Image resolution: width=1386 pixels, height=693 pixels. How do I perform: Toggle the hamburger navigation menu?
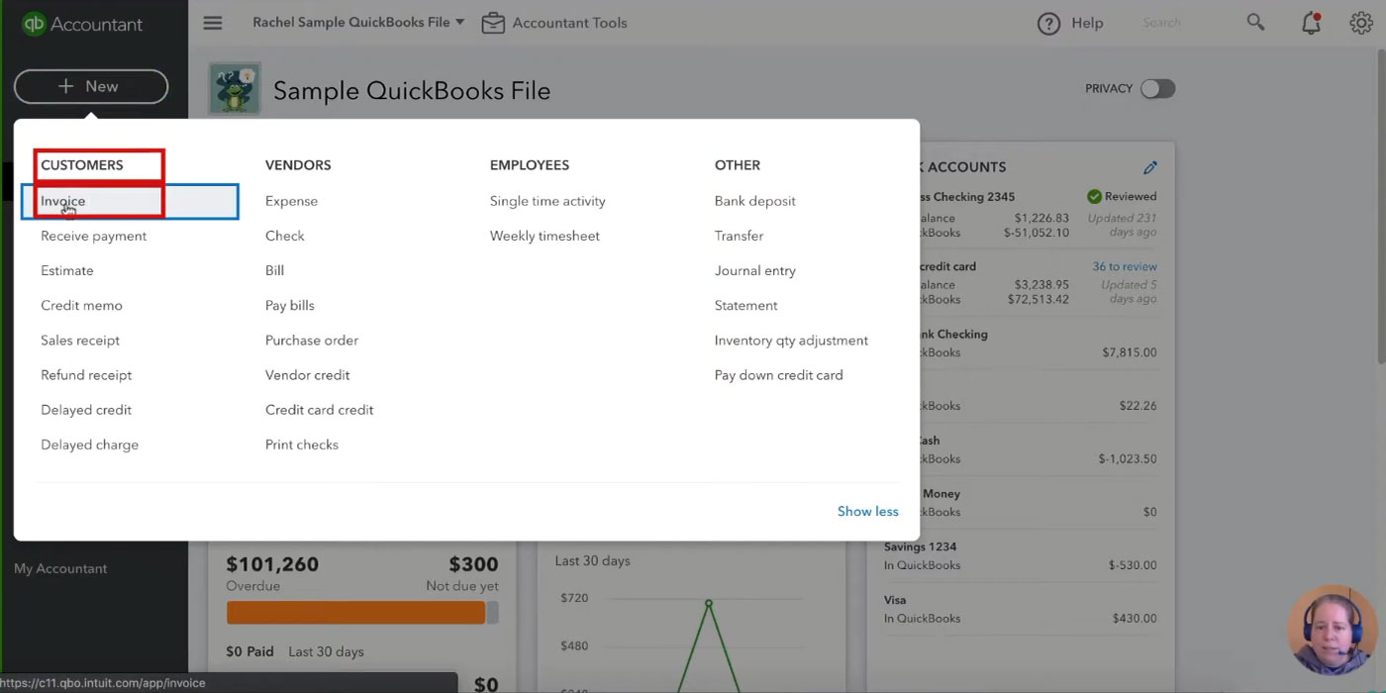point(213,23)
